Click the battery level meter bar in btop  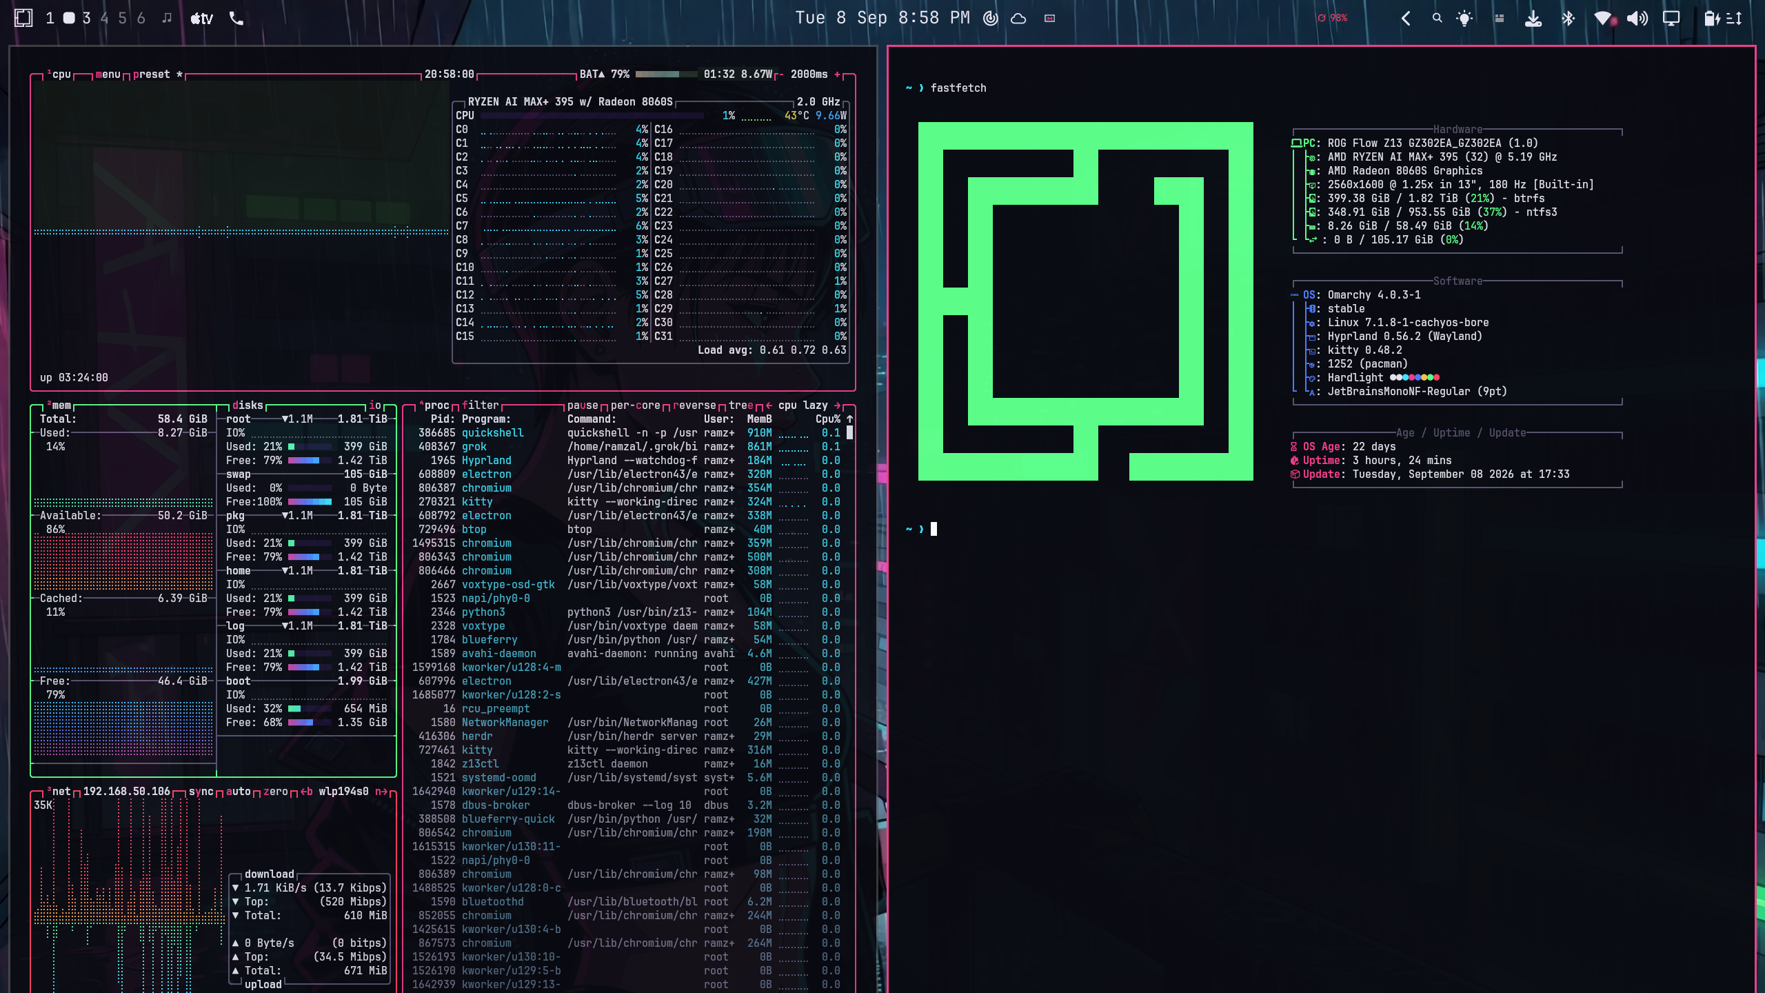tap(666, 74)
